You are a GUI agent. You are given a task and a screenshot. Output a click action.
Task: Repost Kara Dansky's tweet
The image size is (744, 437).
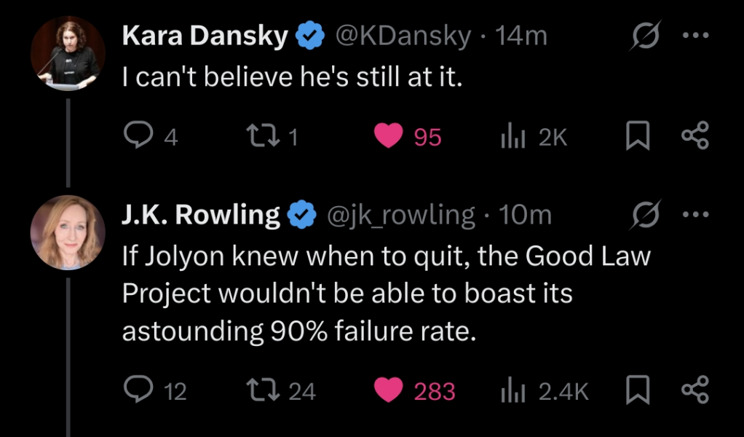[x=258, y=137]
